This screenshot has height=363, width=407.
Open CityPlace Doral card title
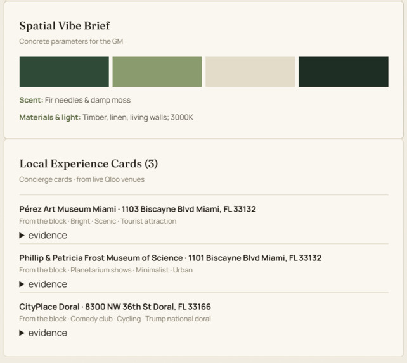click(115, 307)
